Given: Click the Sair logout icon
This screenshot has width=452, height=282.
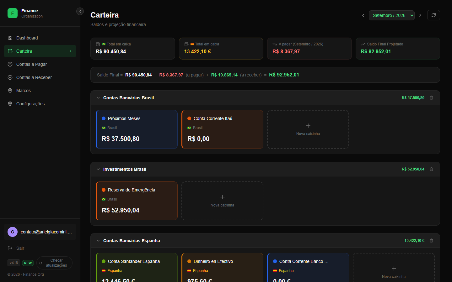Looking at the screenshot, I should pyautogui.click(x=10, y=248).
